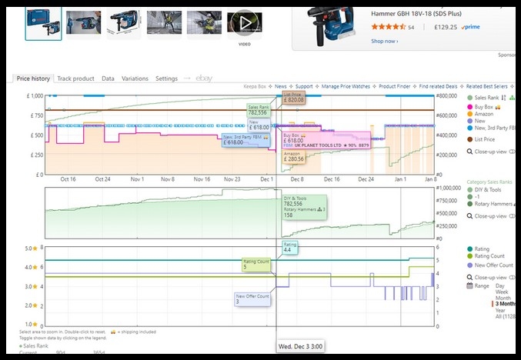Set chart range to Month

(x=503, y=298)
